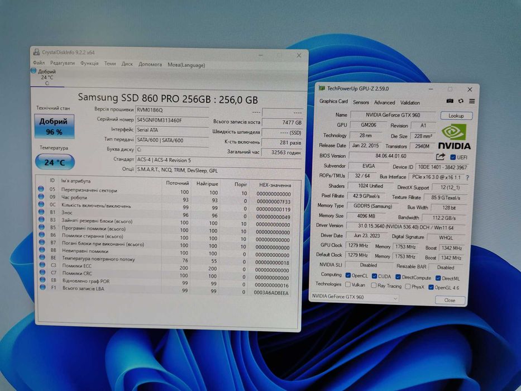Click the status dot for attribute BB
This screenshot has width=521, height=391.
42,250
